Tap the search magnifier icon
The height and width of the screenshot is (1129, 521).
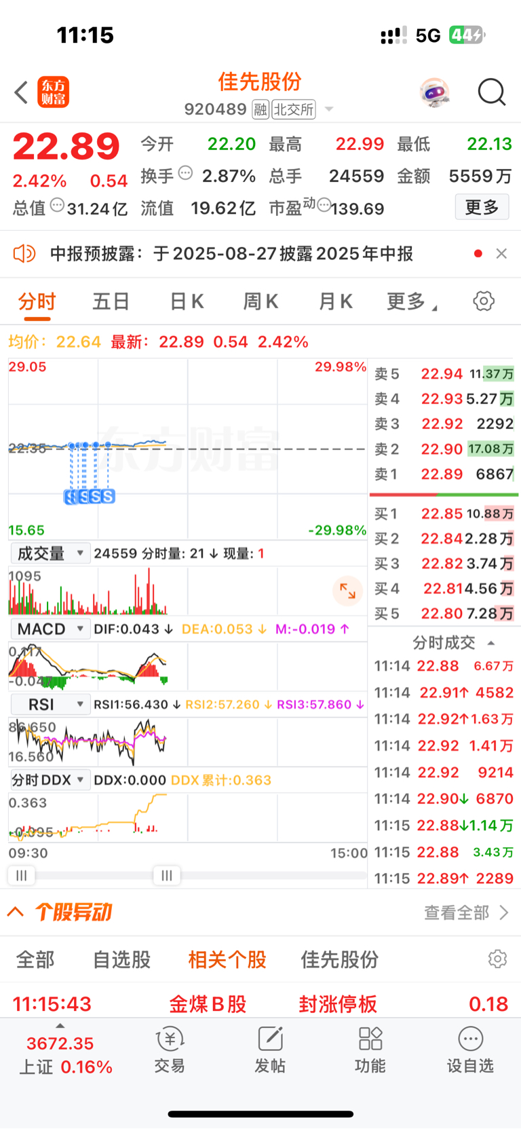point(492,92)
